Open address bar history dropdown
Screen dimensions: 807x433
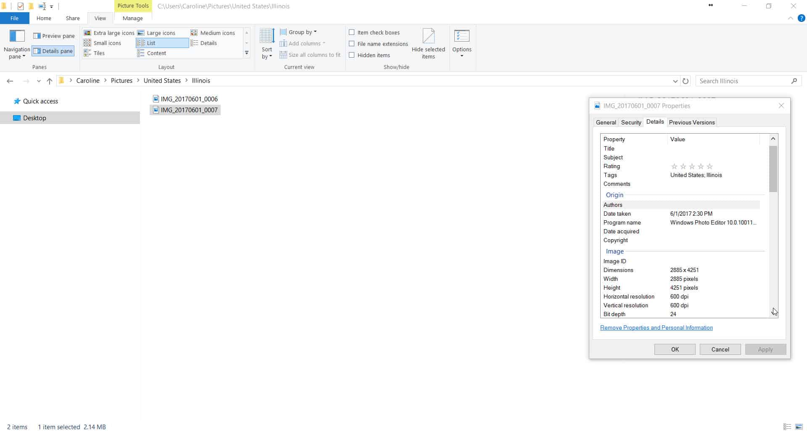coord(675,81)
